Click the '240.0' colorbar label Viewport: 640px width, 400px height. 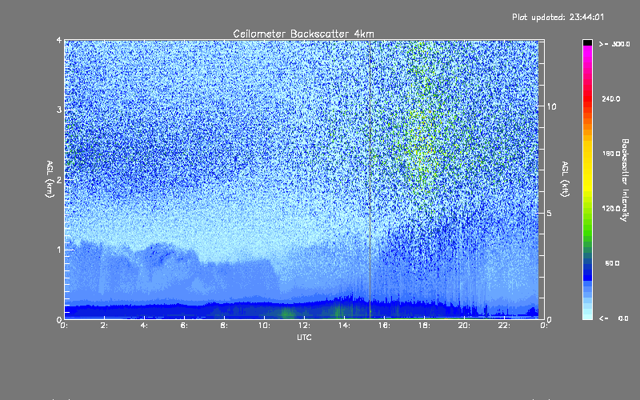[611, 99]
